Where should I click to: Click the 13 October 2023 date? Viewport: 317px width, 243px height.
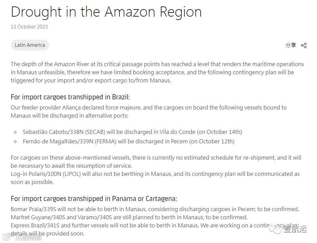29,27
